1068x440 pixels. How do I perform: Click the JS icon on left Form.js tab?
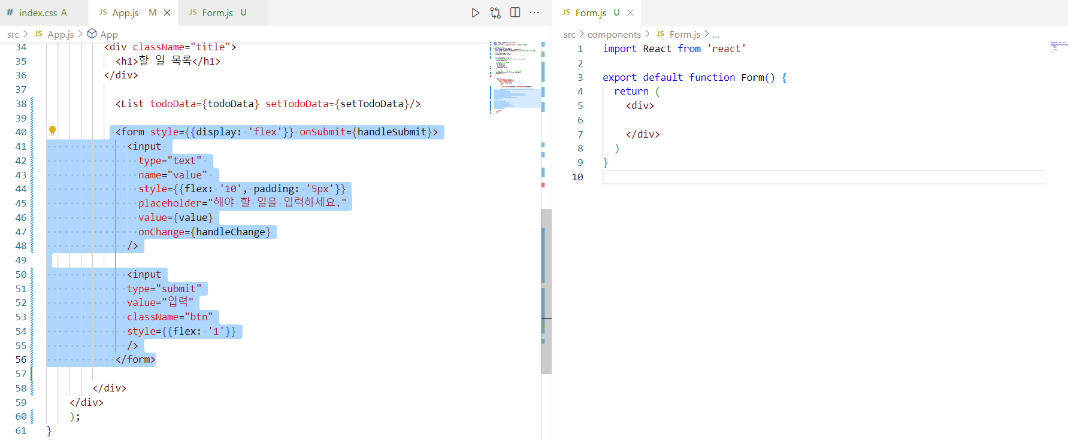193,12
